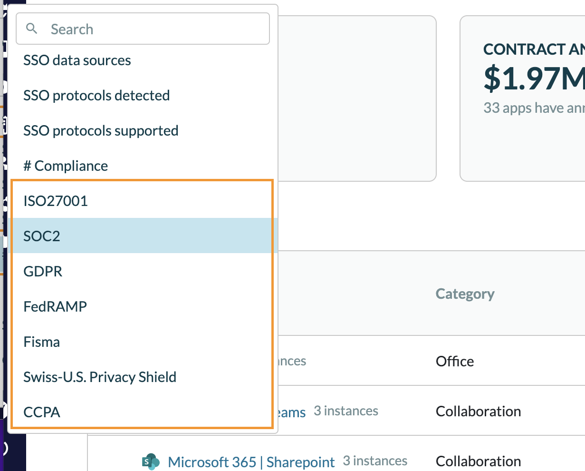The image size is (585, 471).
Task: Select FedRAMP from the list
Action: 55,307
